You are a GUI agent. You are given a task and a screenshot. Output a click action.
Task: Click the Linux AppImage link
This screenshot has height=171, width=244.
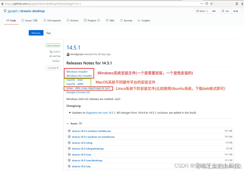tap(94, 88)
